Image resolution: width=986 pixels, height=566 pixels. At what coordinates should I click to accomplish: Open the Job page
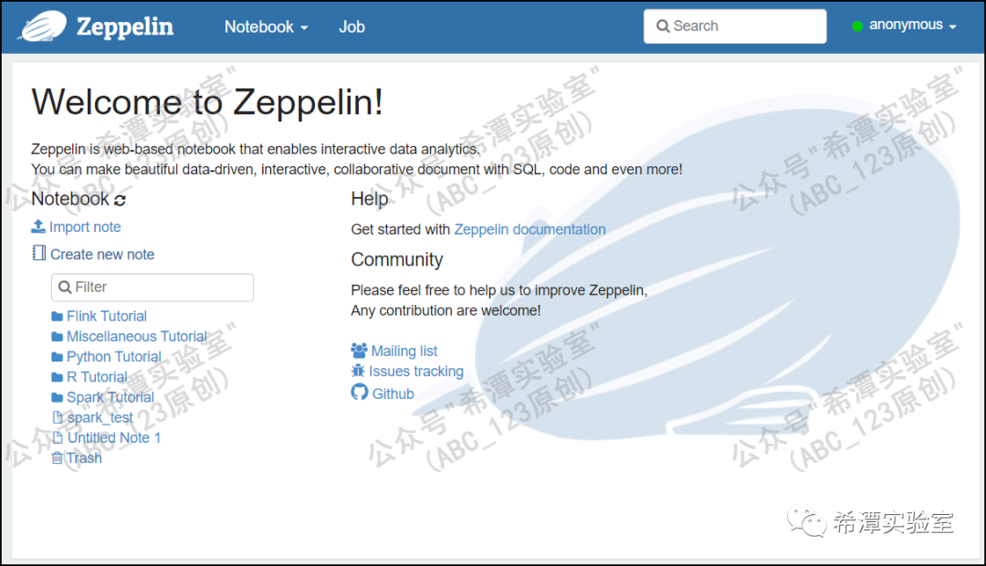351,26
